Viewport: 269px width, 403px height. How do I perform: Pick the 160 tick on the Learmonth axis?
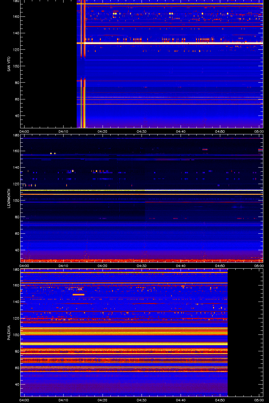16,151
